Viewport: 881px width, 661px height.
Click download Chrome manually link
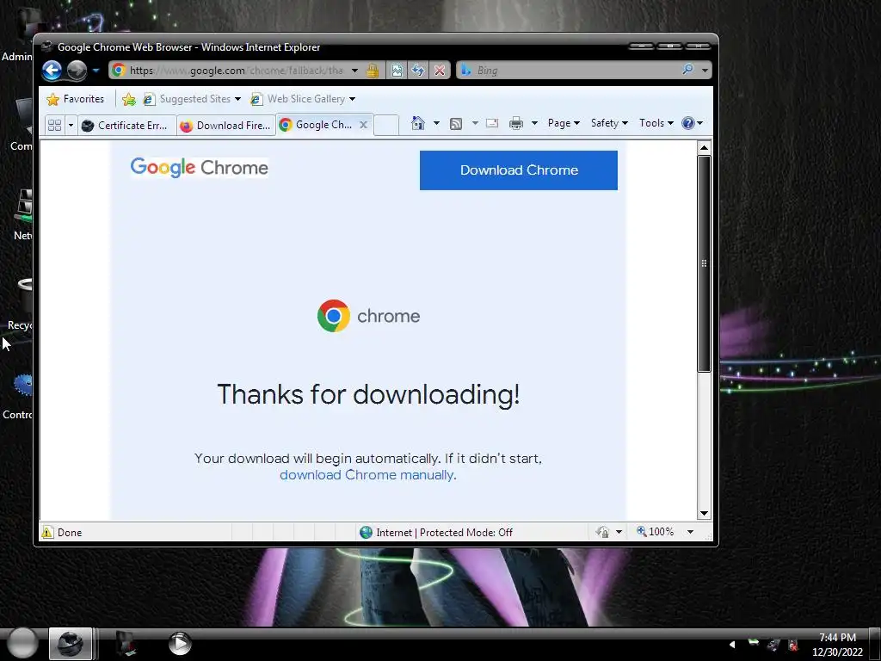coord(367,475)
